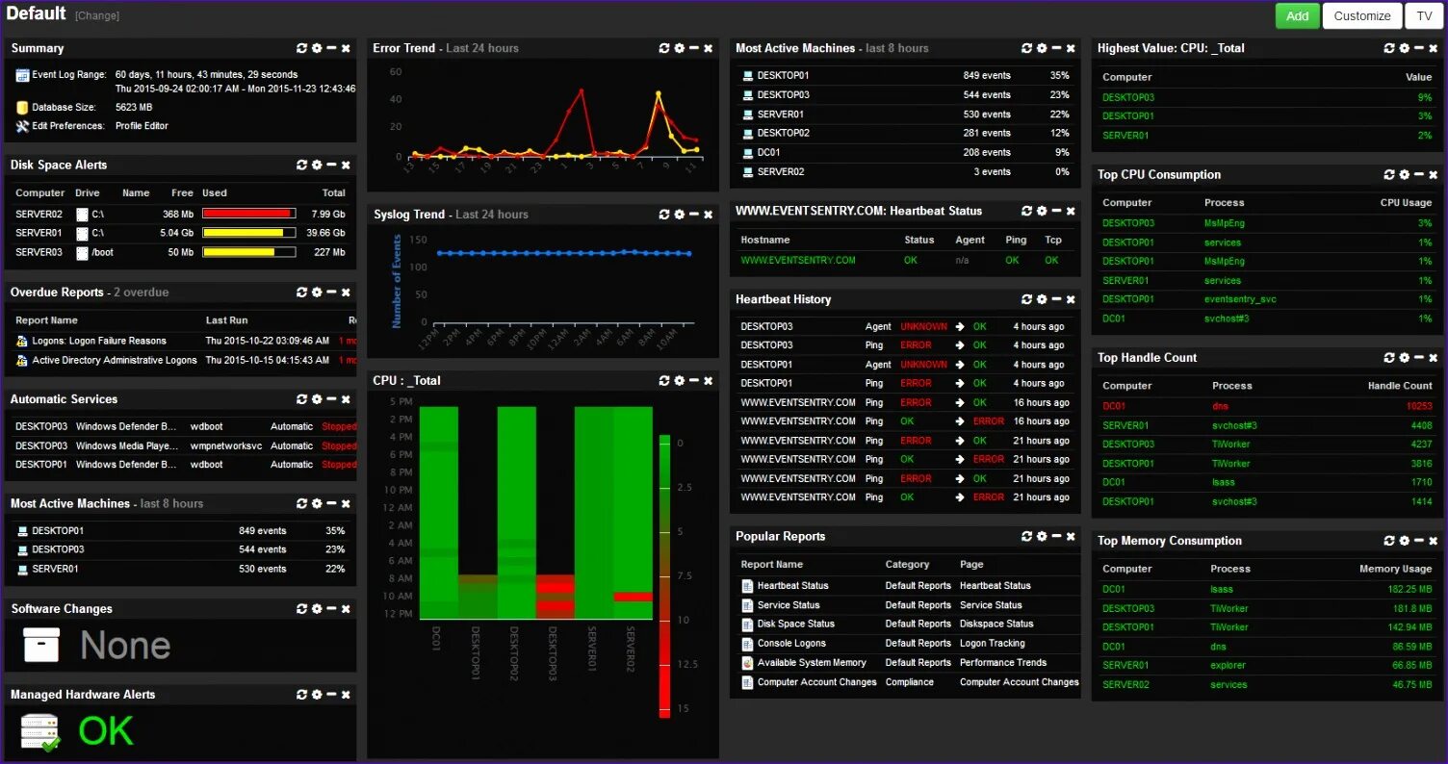Open settings of Syslog Trend panel
Screen dimensions: 1448x764
(679, 215)
